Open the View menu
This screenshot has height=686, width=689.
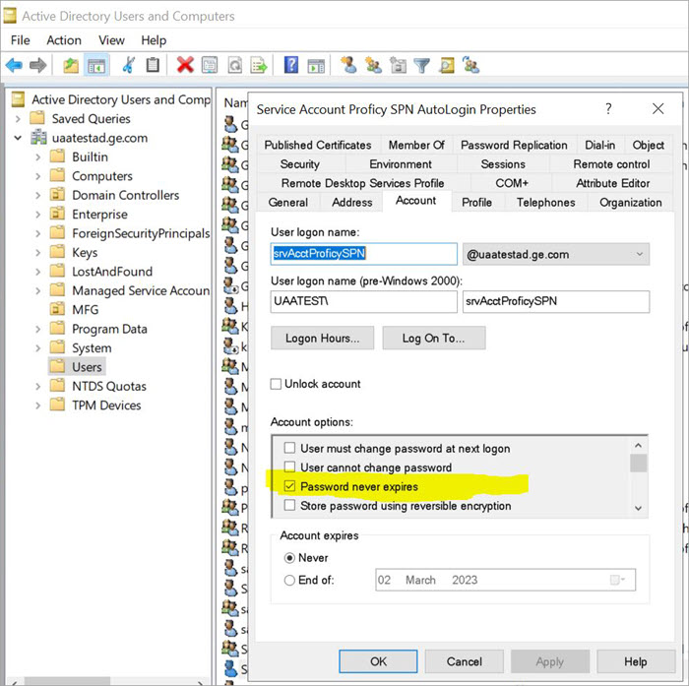[111, 40]
